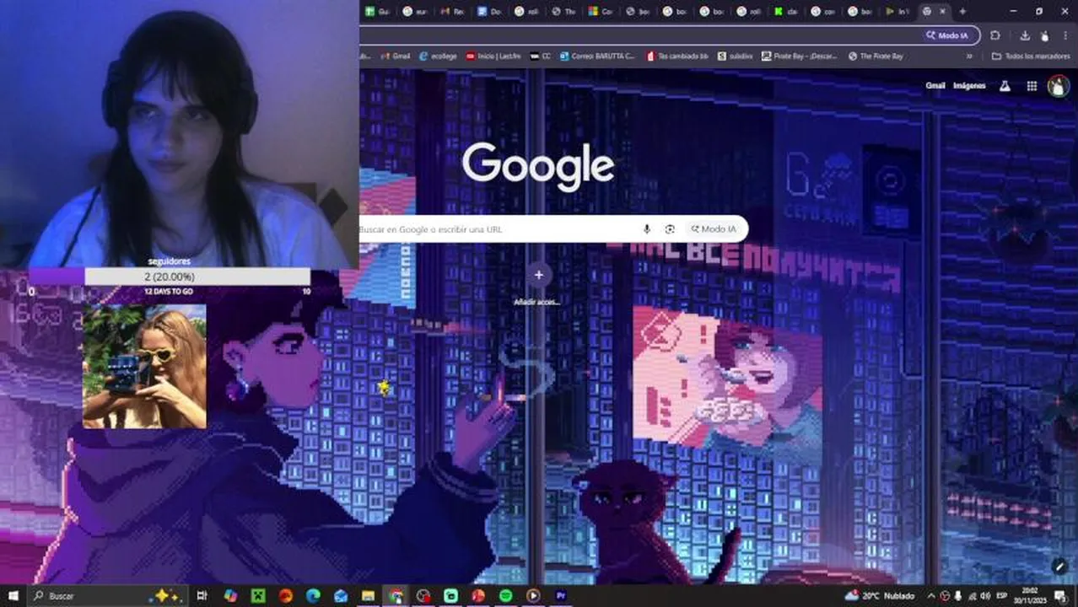
Task: Open the Correo BARUTTA bookmark
Action: [x=597, y=56]
